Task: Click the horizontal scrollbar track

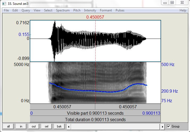Action: [x=115, y=127]
